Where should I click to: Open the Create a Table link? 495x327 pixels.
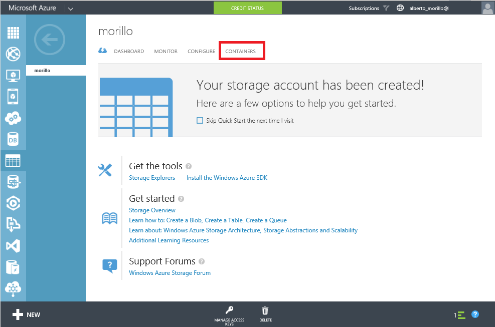224,220
